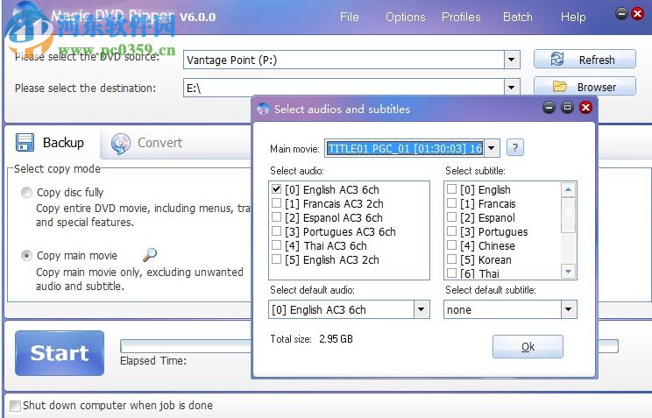Click the Browser button
This screenshot has height=418, width=652.
pos(585,86)
